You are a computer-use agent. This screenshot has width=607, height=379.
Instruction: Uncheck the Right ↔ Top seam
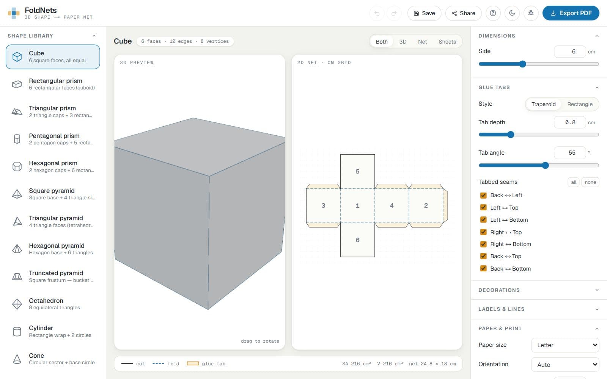(483, 232)
